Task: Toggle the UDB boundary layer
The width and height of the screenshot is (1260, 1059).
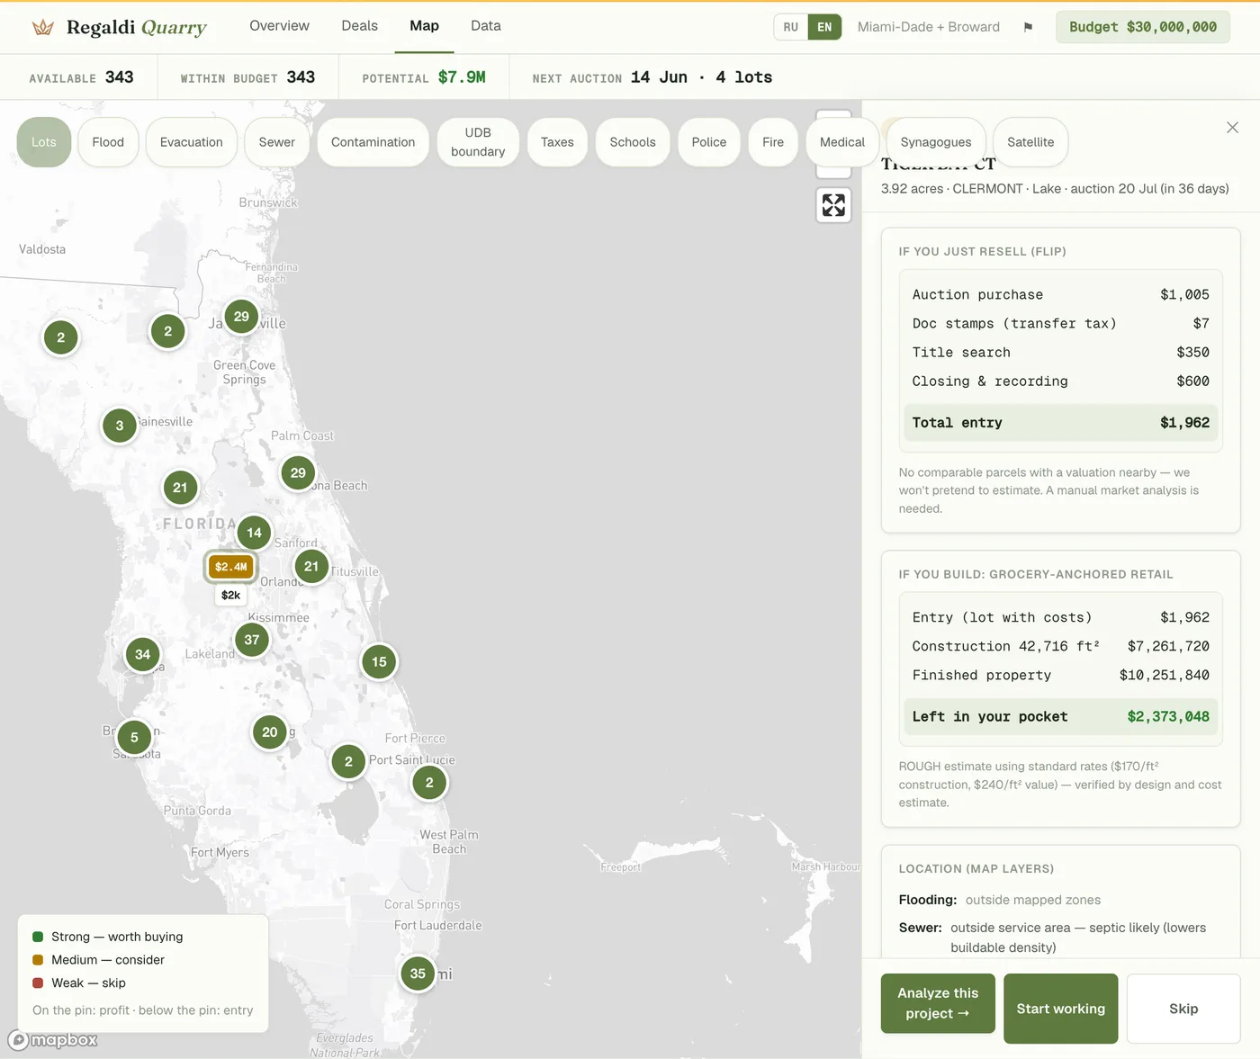Action: coord(478,142)
